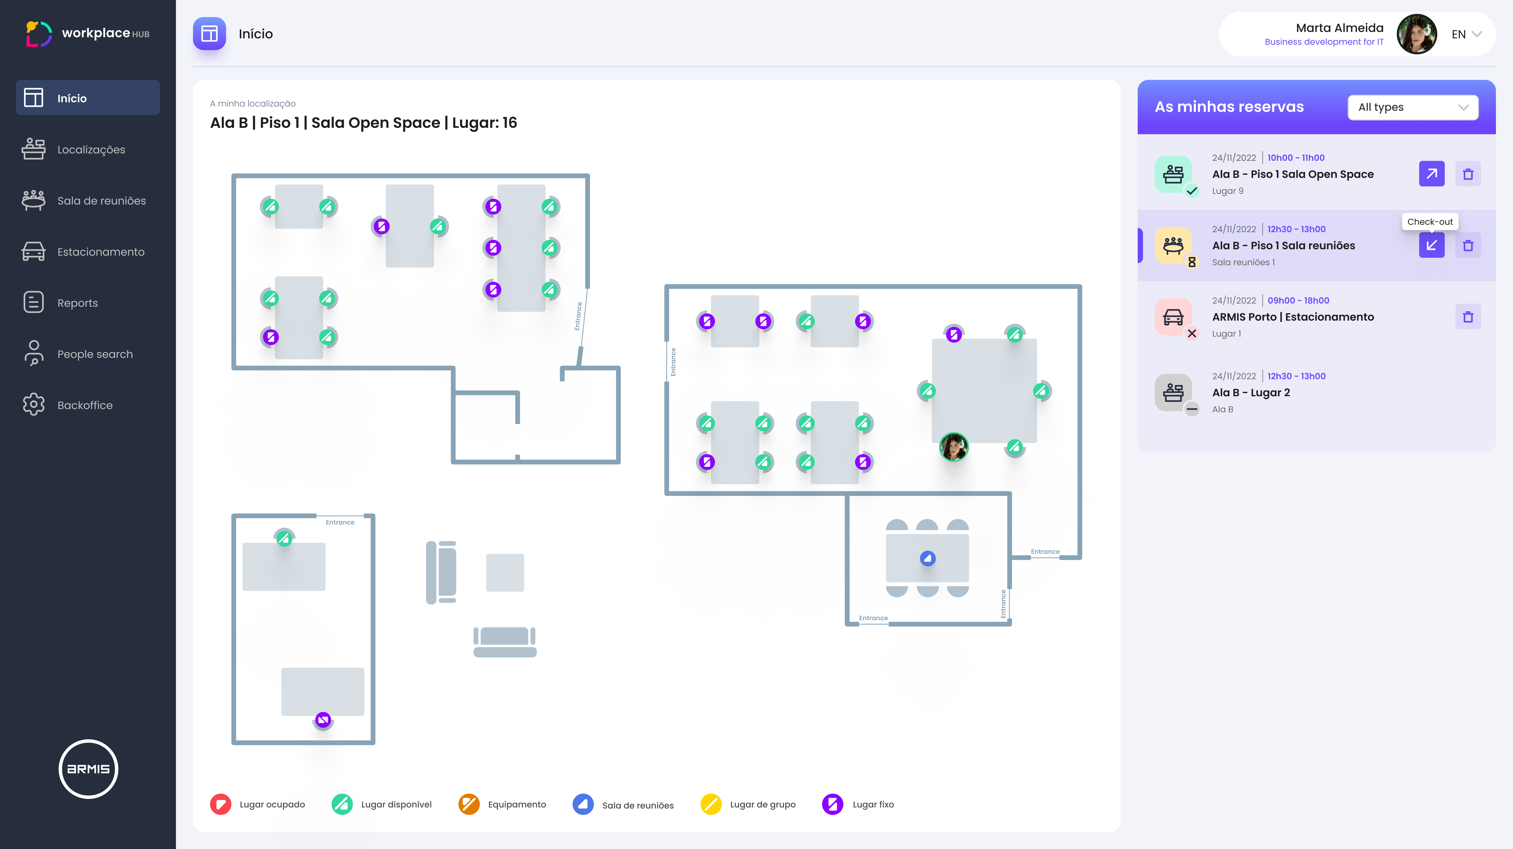Click the As minhas reservas heading
Image resolution: width=1513 pixels, height=849 pixels.
1229,107
